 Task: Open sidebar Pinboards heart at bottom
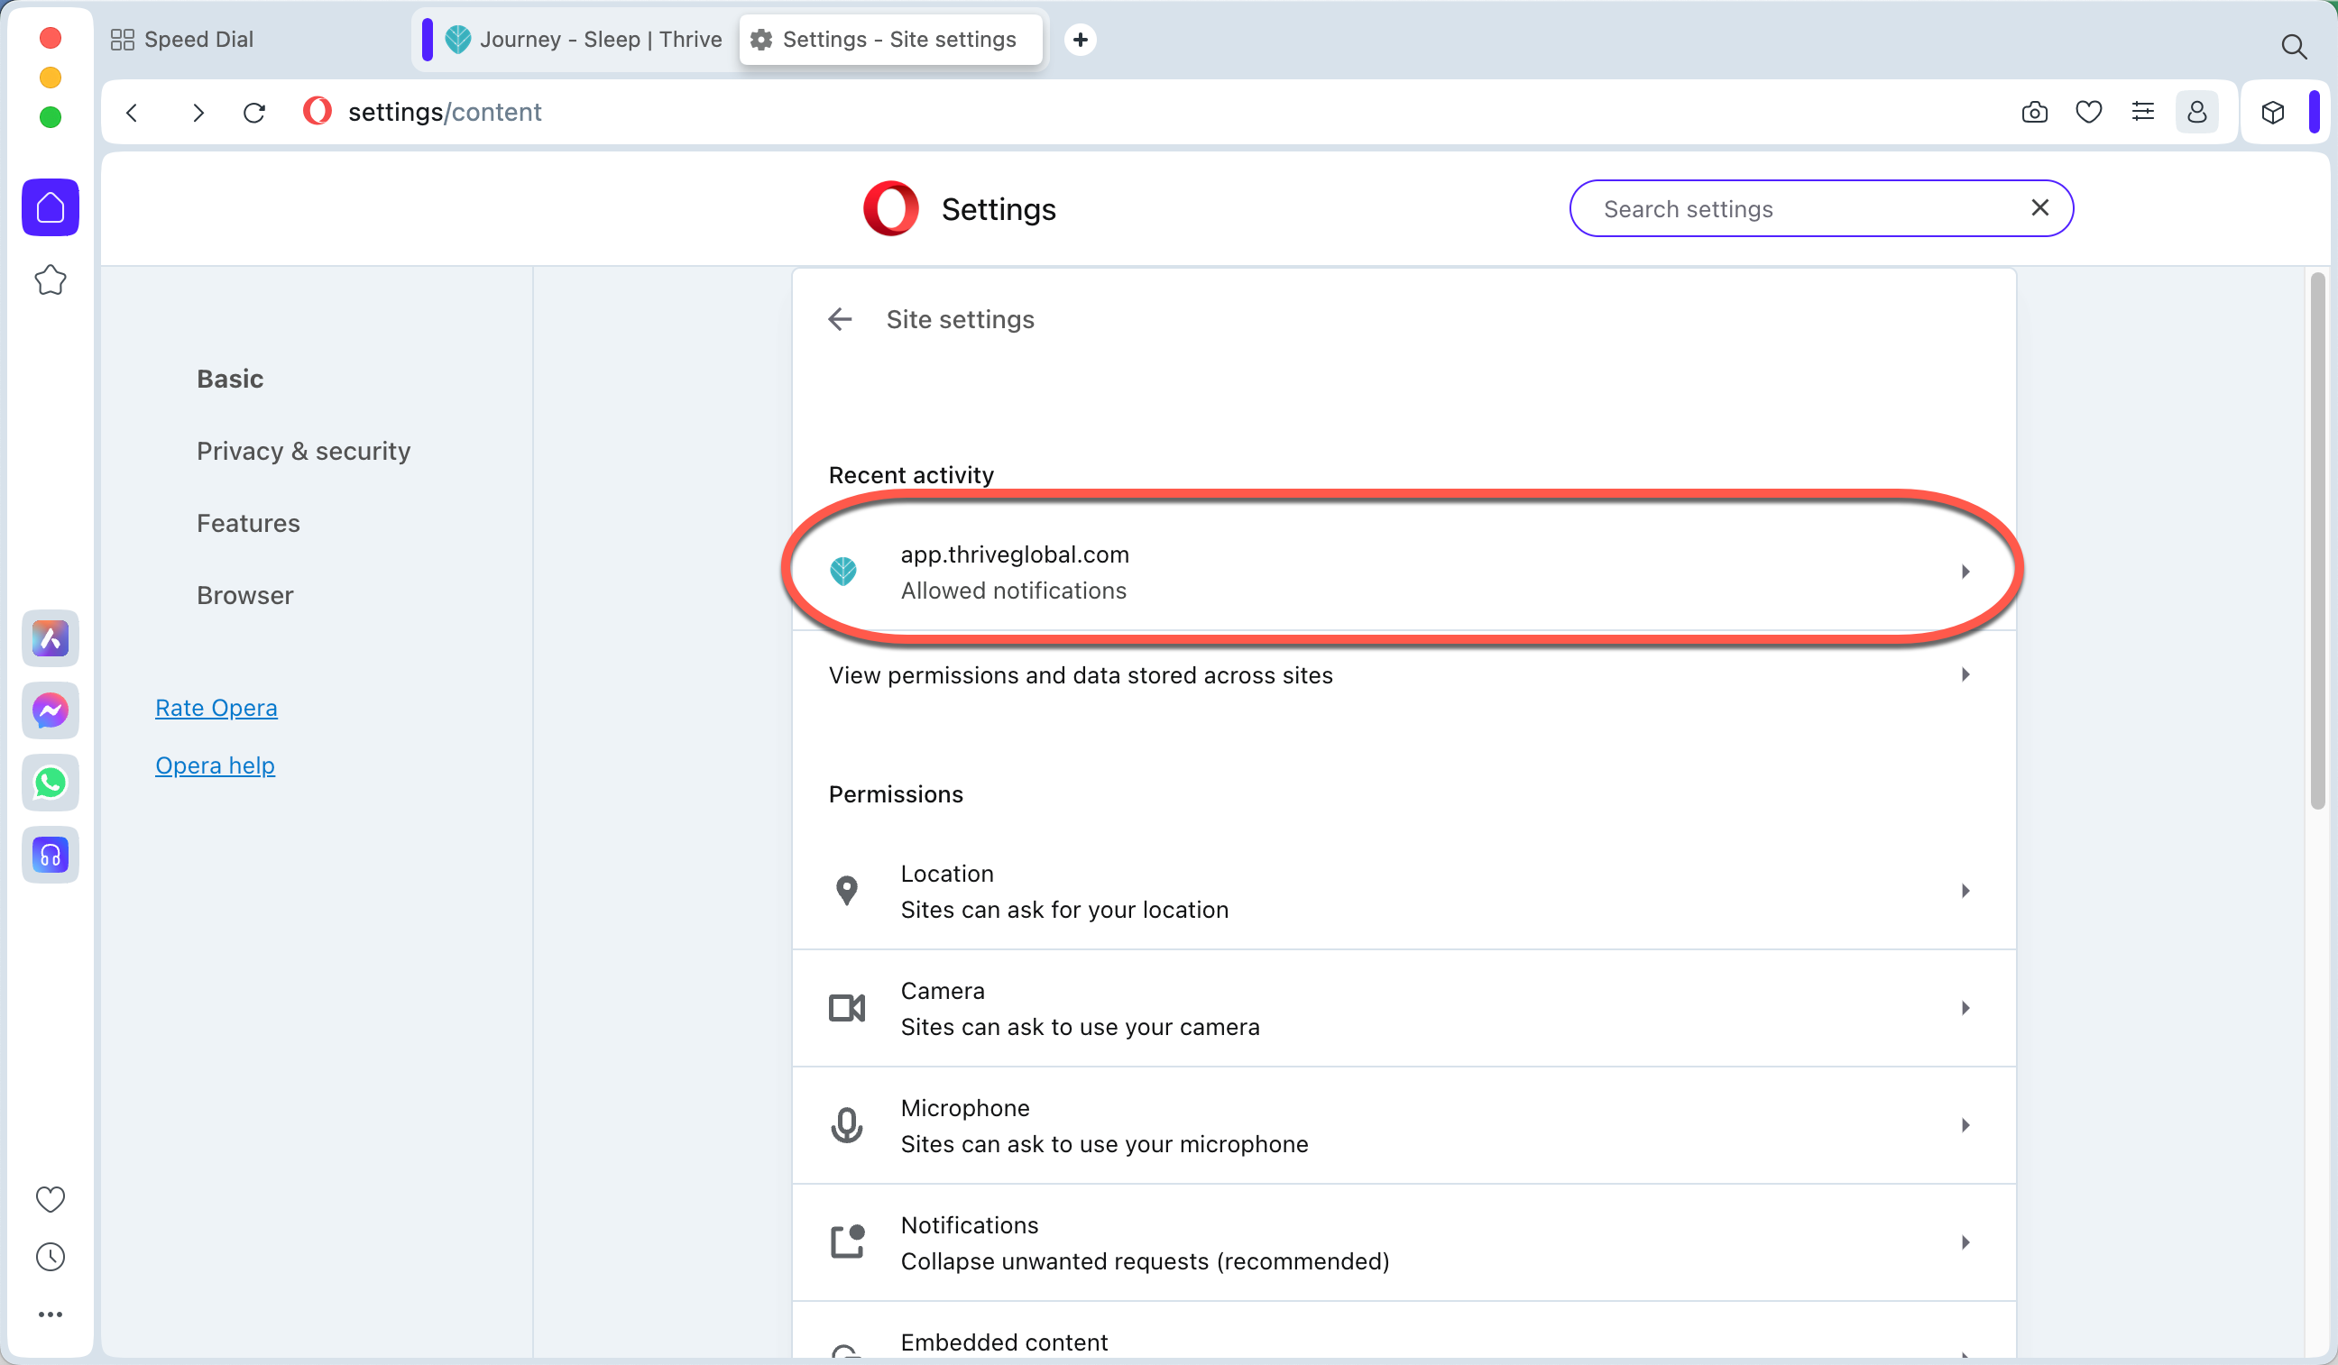[x=51, y=1199]
